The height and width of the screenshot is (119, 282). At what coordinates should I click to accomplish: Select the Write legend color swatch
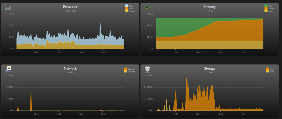267,71
